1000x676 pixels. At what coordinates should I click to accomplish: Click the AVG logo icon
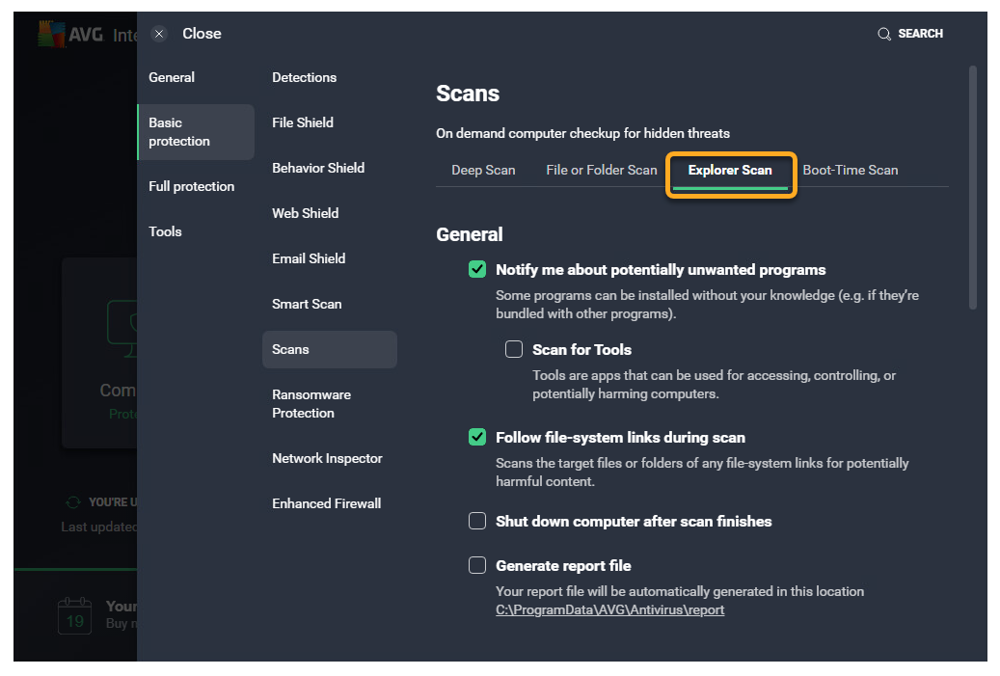point(50,34)
